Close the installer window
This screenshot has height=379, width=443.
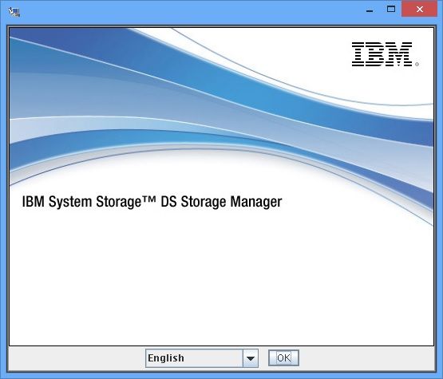pyautogui.click(x=420, y=9)
